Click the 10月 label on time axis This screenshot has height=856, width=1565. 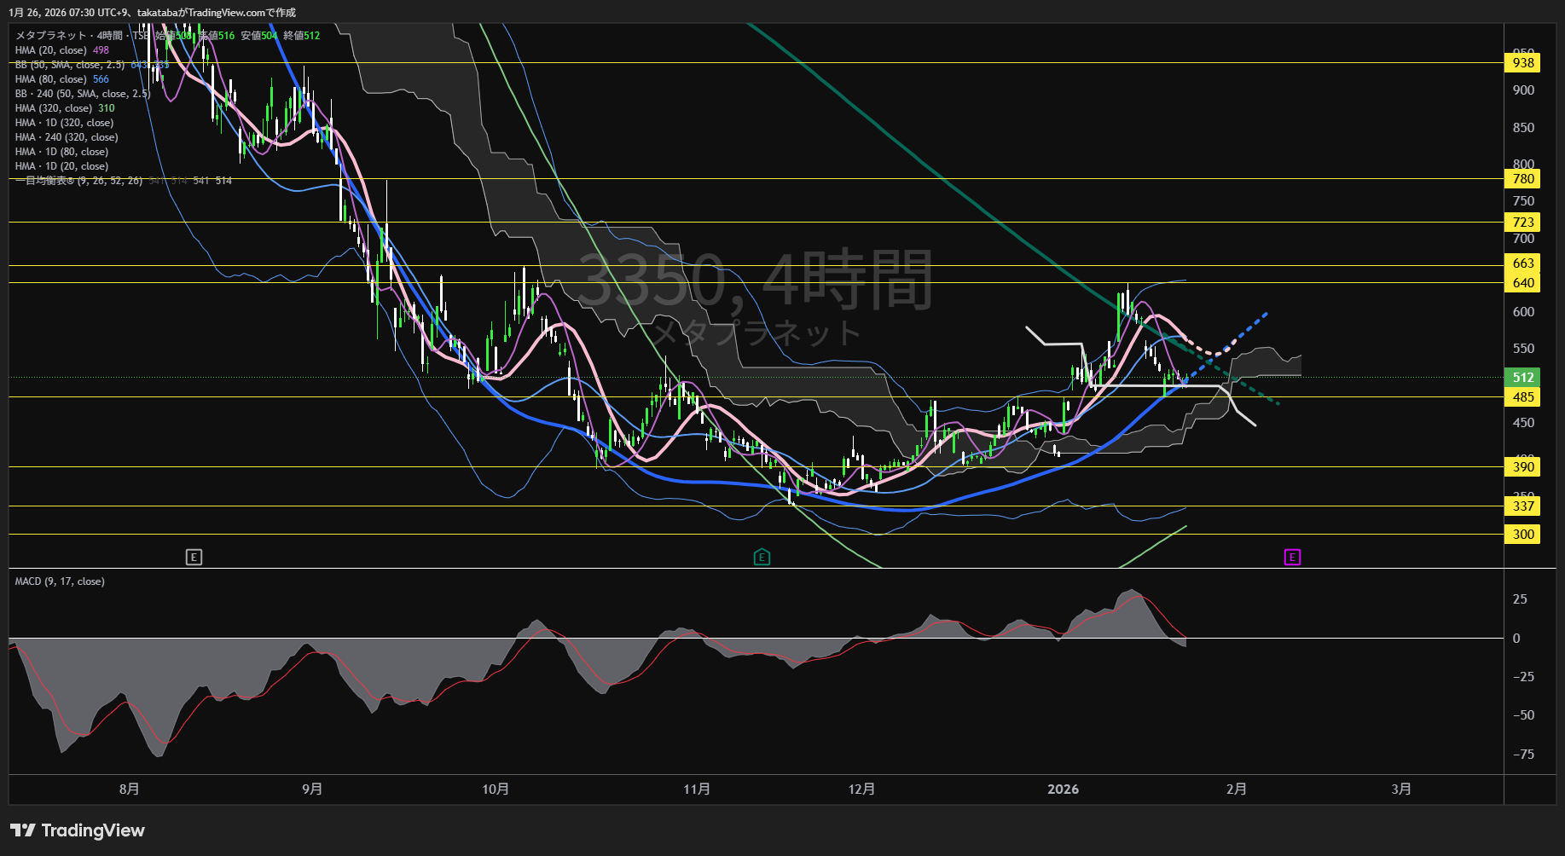496,789
